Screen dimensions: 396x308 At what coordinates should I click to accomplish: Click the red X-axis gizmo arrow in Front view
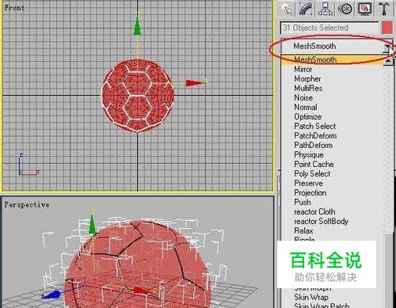[194, 83]
